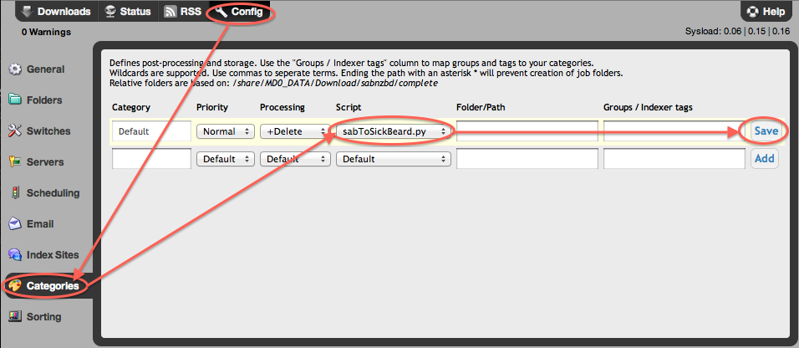Screen dimensions: 799x348
Task: Click the Email envelope icon
Action: tap(16, 224)
